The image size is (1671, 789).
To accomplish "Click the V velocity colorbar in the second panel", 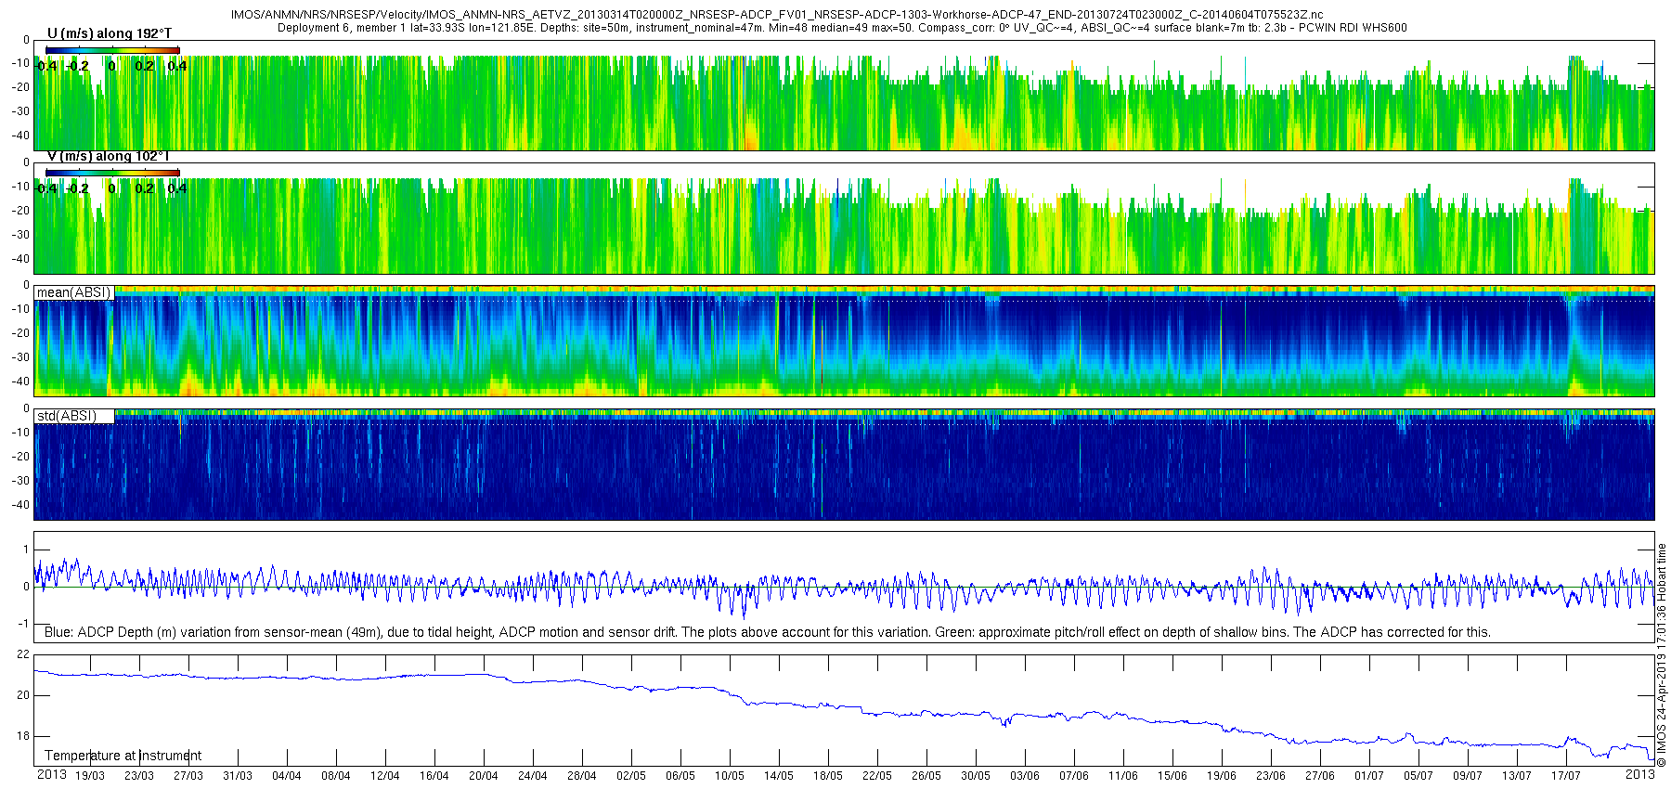I will click(x=112, y=173).
